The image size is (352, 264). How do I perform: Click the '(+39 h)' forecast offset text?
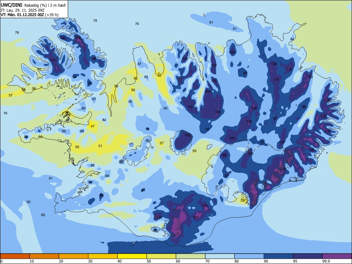pos(52,15)
